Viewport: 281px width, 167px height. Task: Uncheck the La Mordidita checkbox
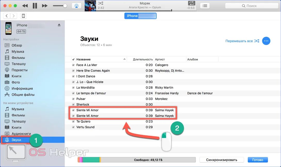coord(73,88)
